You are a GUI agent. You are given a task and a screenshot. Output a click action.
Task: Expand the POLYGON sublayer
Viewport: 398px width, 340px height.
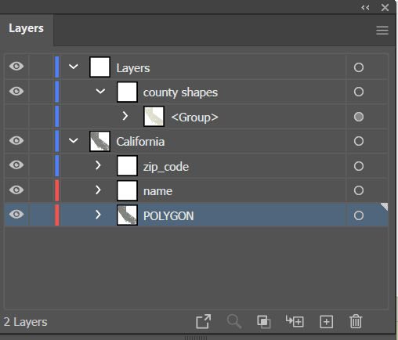click(98, 215)
